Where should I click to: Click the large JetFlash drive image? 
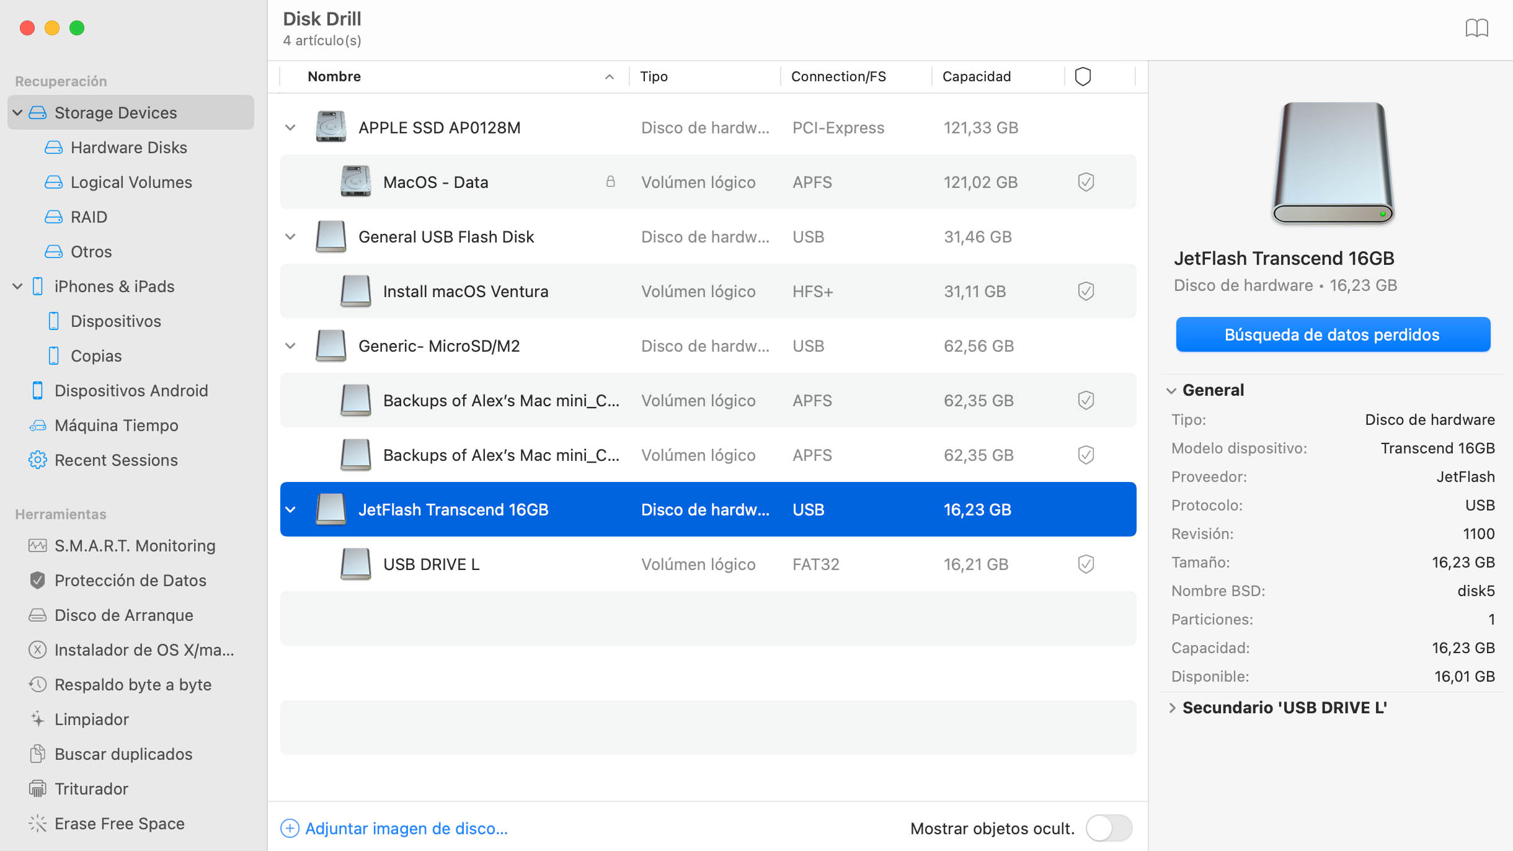point(1333,163)
